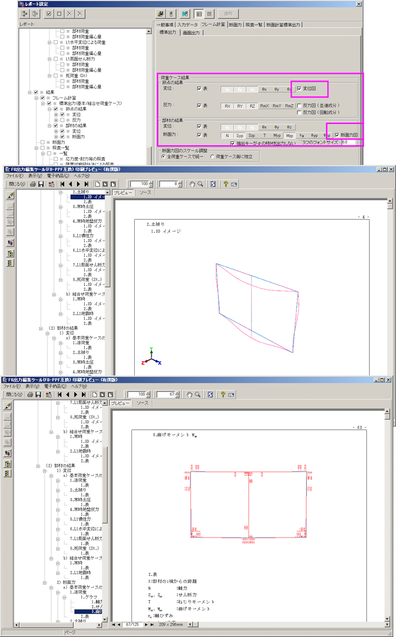
Task: Open 電子納品 menu in lower preview window
Action: click(55, 386)
